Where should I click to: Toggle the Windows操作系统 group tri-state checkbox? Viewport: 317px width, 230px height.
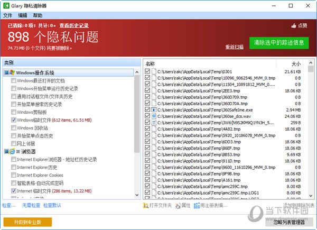click(x=6, y=72)
